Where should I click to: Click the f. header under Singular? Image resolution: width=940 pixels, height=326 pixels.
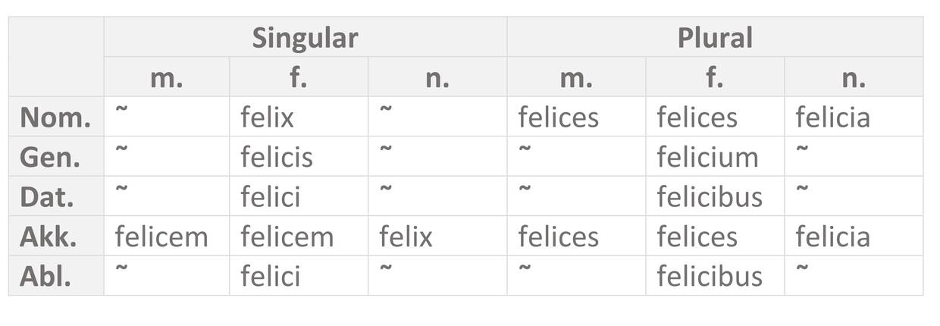tap(299, 77)
